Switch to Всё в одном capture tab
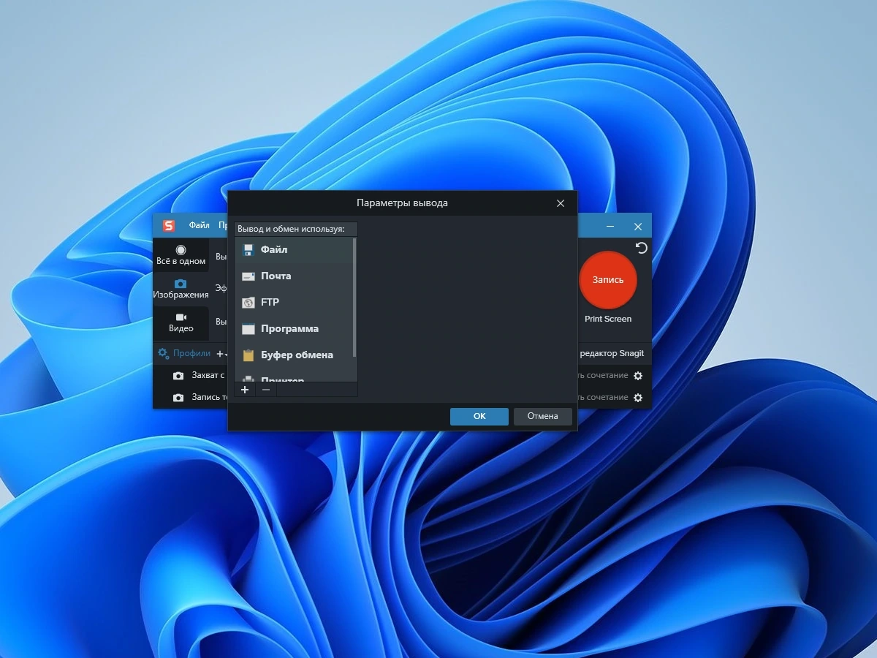This screenshot has width=877, height=658. point(181,254)
